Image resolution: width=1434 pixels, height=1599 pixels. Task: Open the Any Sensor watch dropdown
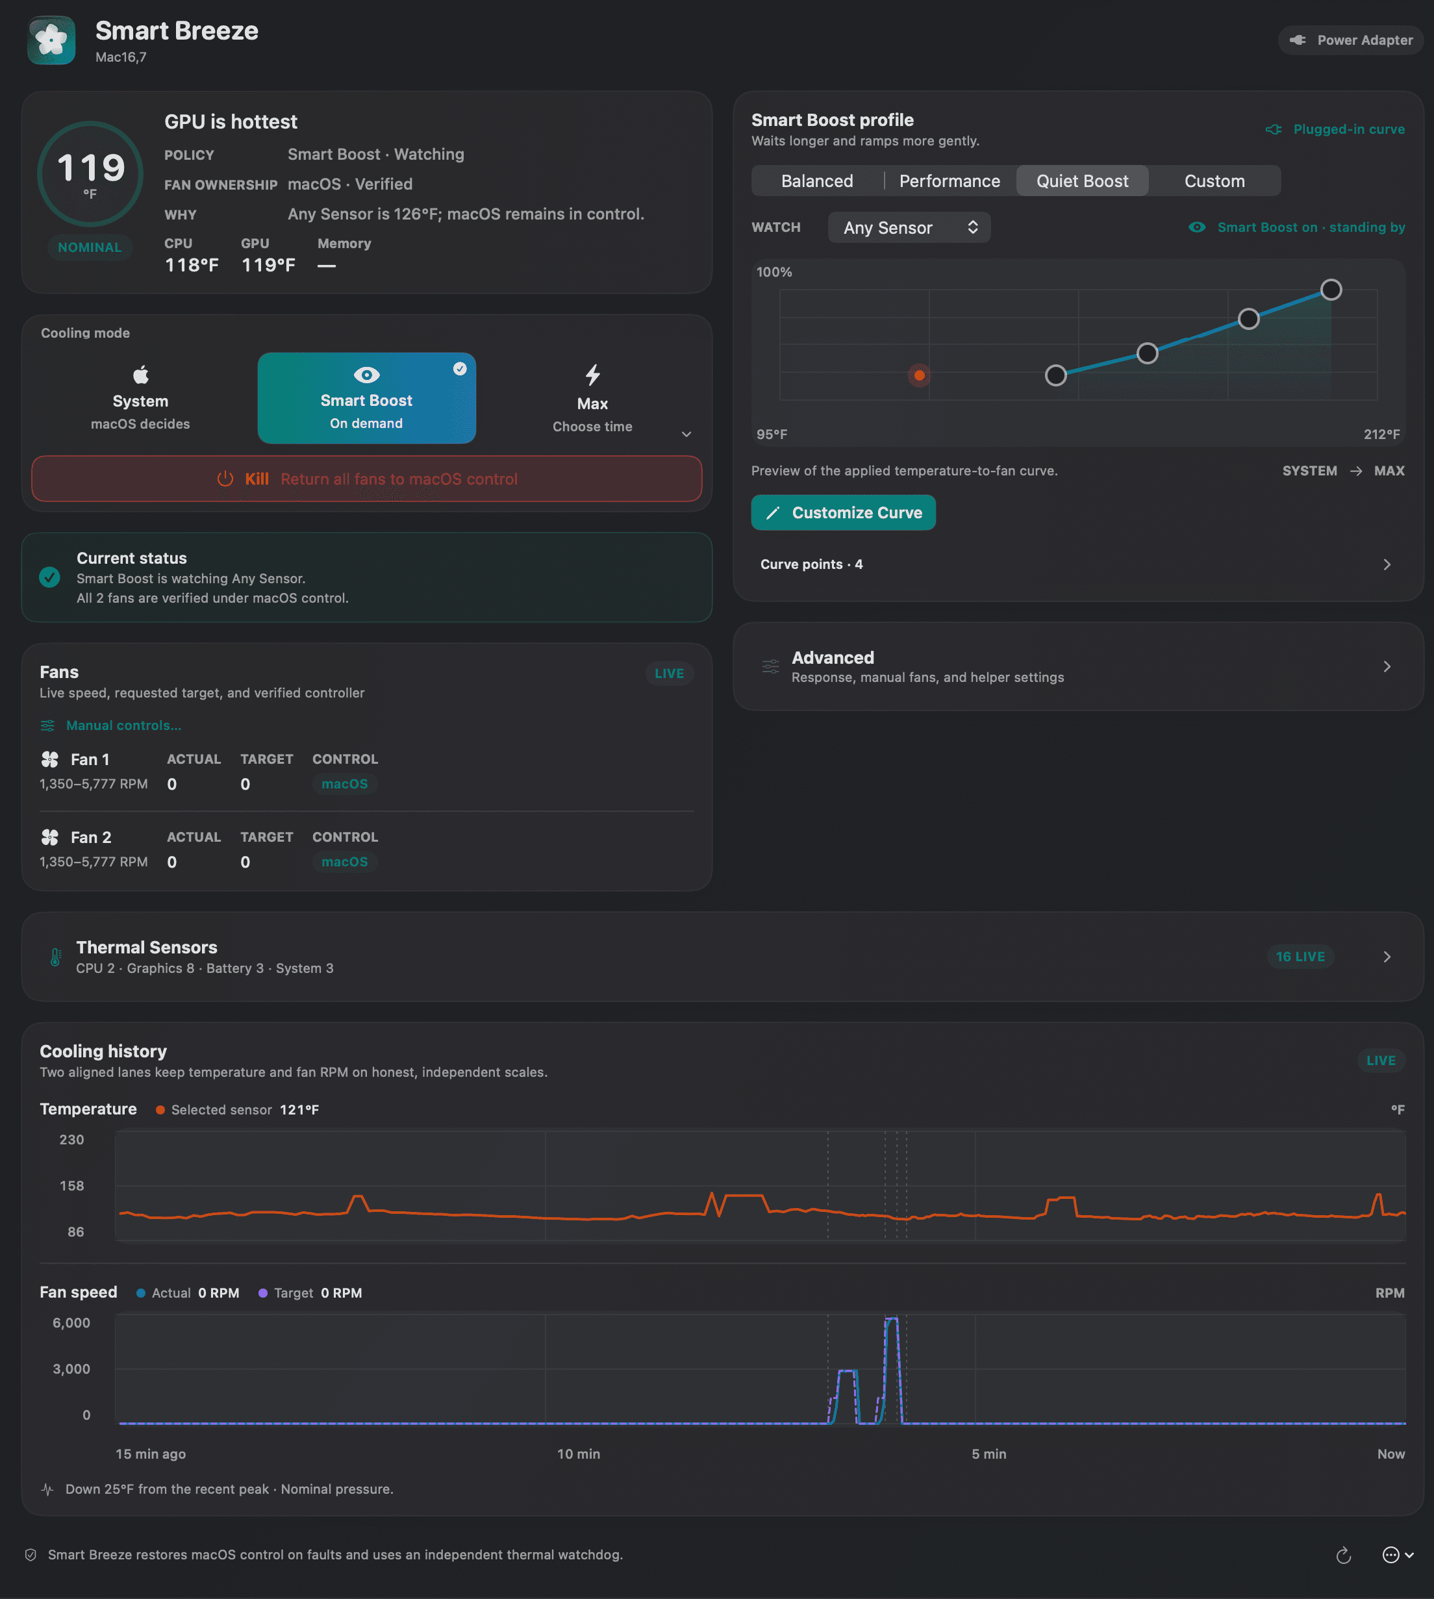pos(909,228)
